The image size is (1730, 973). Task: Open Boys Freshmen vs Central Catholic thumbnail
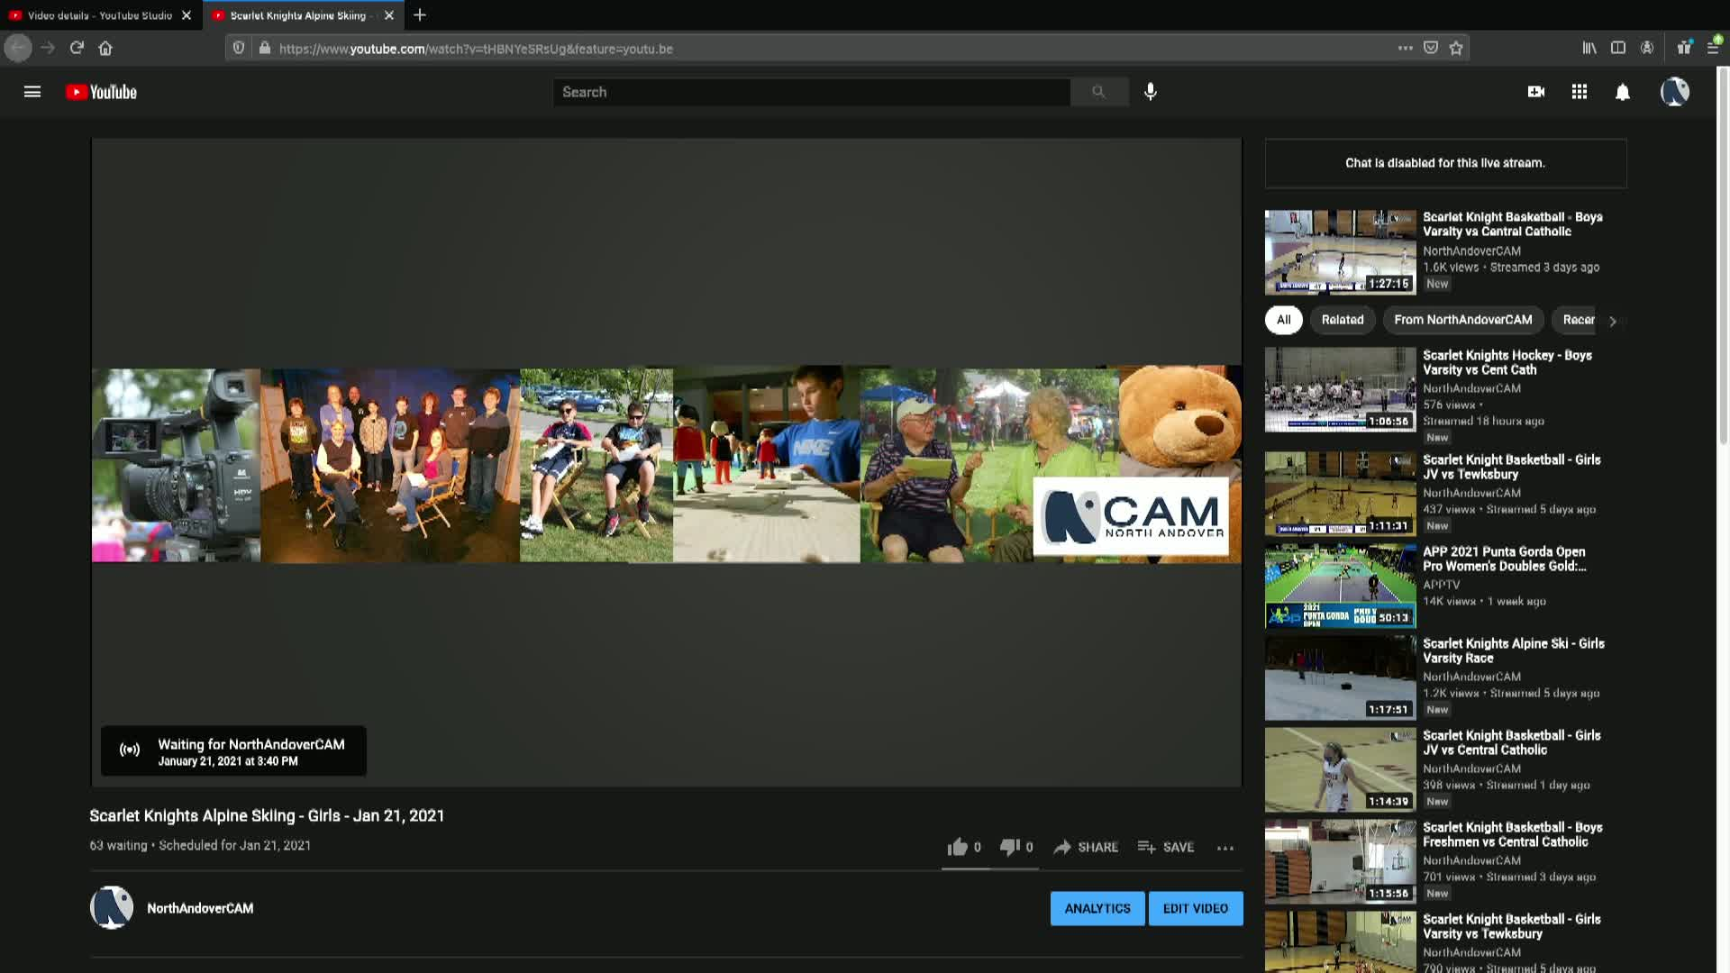pyautogui.click(x=1340, y=861)
